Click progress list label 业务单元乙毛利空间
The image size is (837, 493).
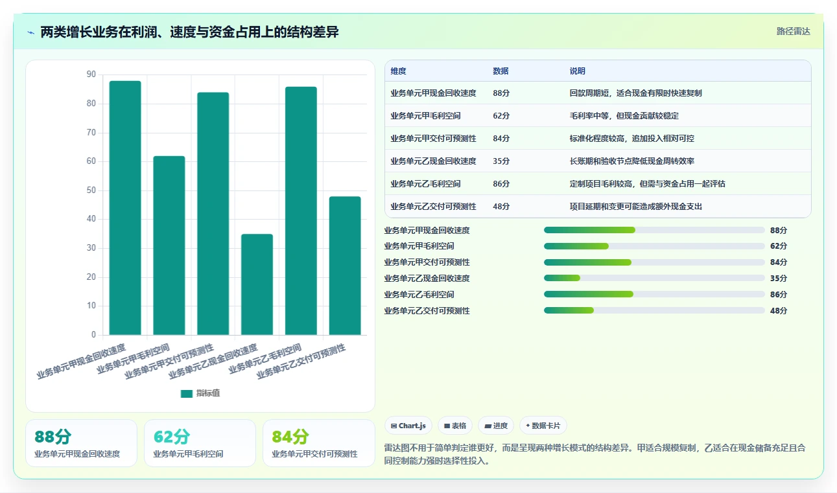pyautogui.click(x=419, y=295)
